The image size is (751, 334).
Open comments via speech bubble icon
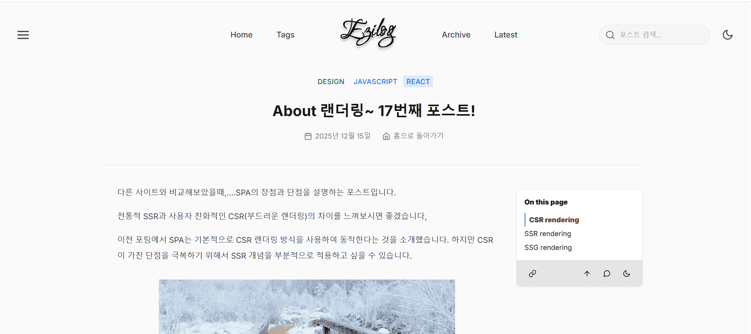(x=607, y=274)
